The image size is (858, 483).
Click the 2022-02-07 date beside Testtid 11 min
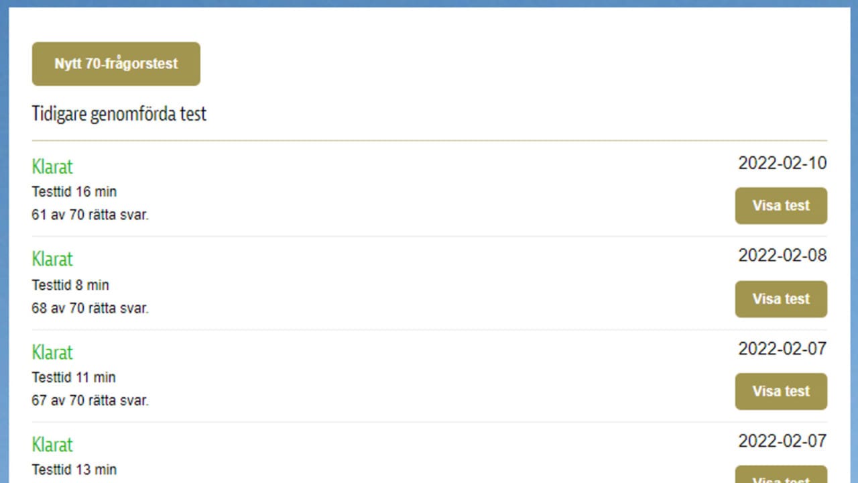click(x=782, y=349)
